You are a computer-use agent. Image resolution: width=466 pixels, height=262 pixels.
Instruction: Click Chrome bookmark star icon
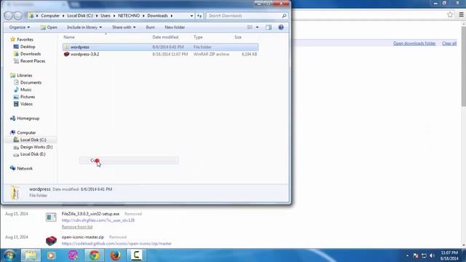[450, 15]
